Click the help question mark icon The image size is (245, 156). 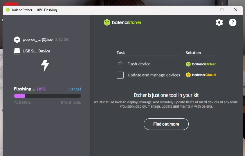[x=233, y=22]
